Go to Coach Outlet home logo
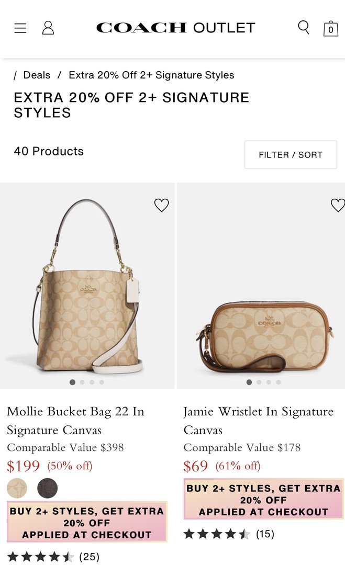This screenshot has width=345, height=565. (x=175, y=28)
